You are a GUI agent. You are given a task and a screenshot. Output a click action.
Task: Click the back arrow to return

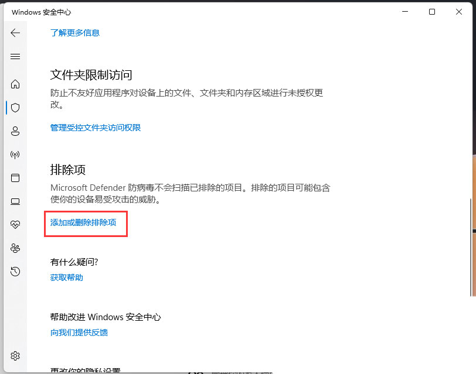click(x=15, y=33)
